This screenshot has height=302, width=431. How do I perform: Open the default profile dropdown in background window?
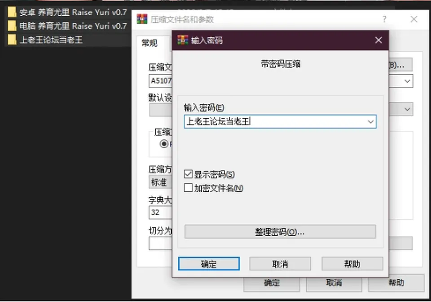pos(407,109)
